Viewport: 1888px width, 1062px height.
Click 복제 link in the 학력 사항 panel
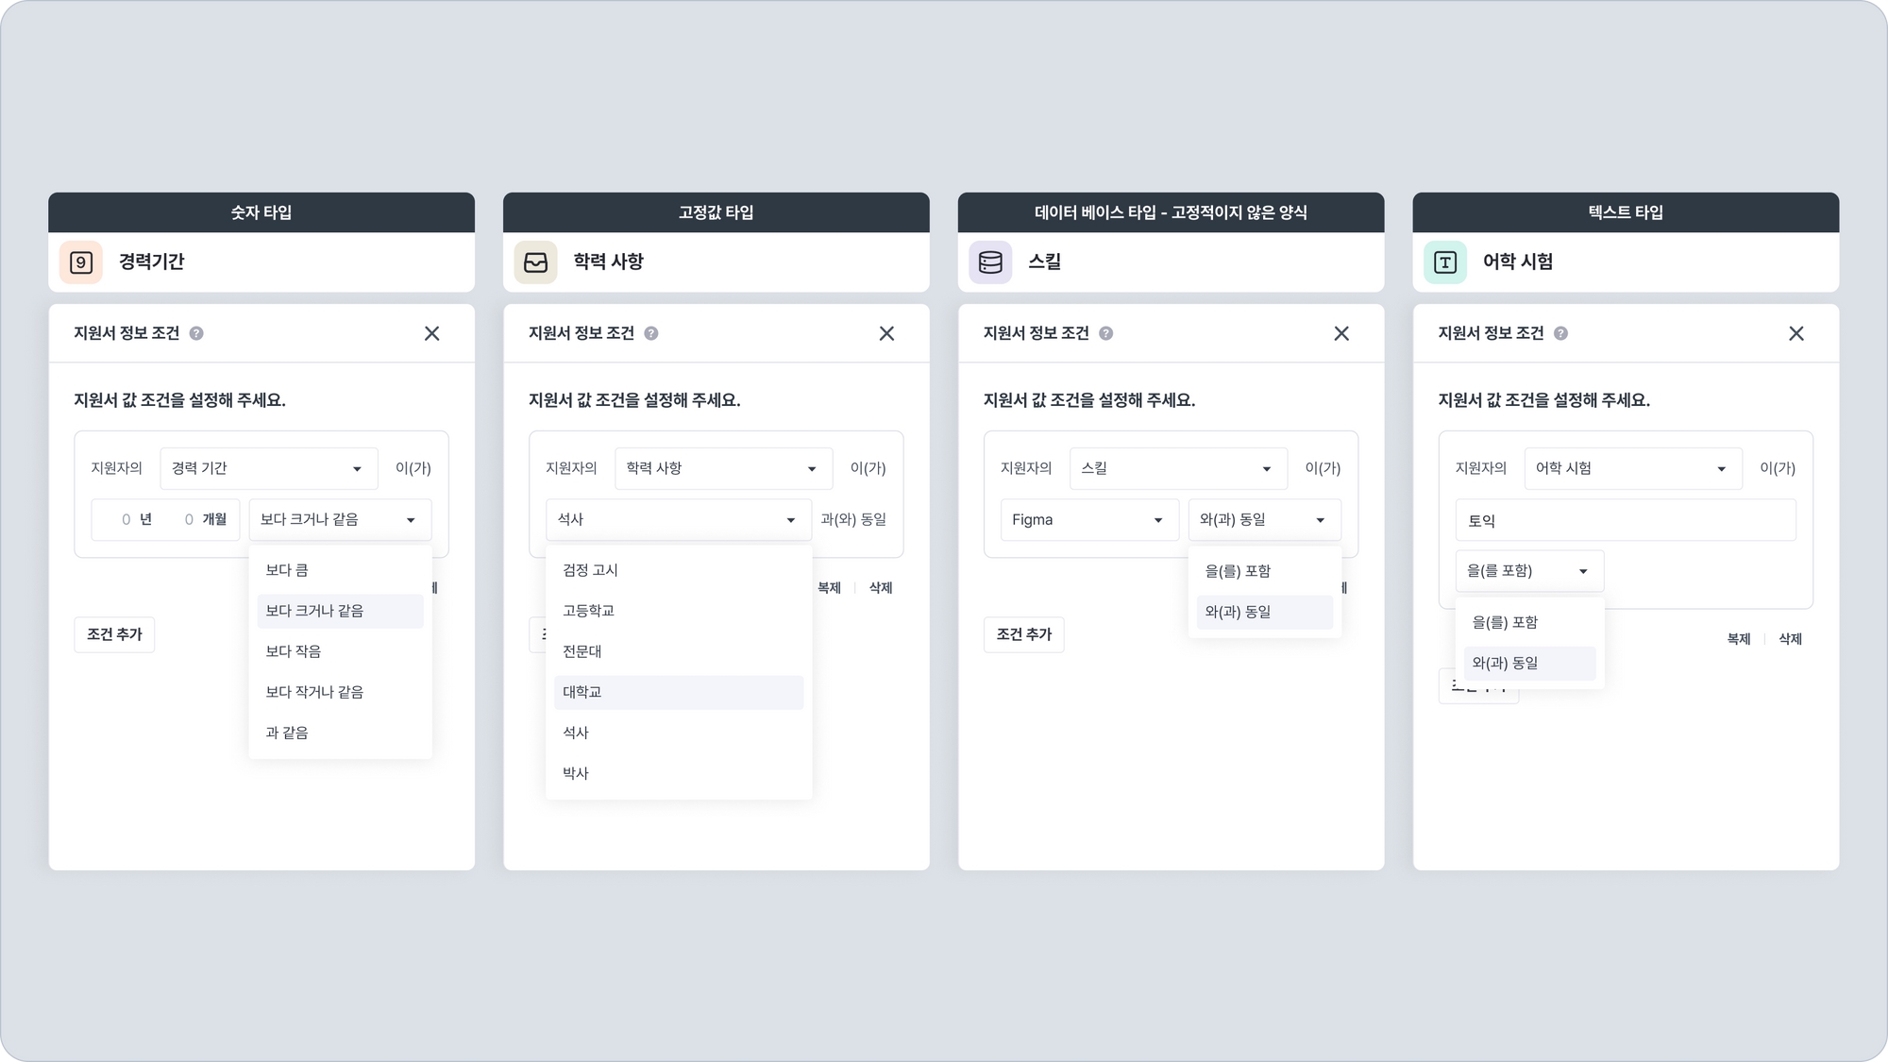point(829,587)
